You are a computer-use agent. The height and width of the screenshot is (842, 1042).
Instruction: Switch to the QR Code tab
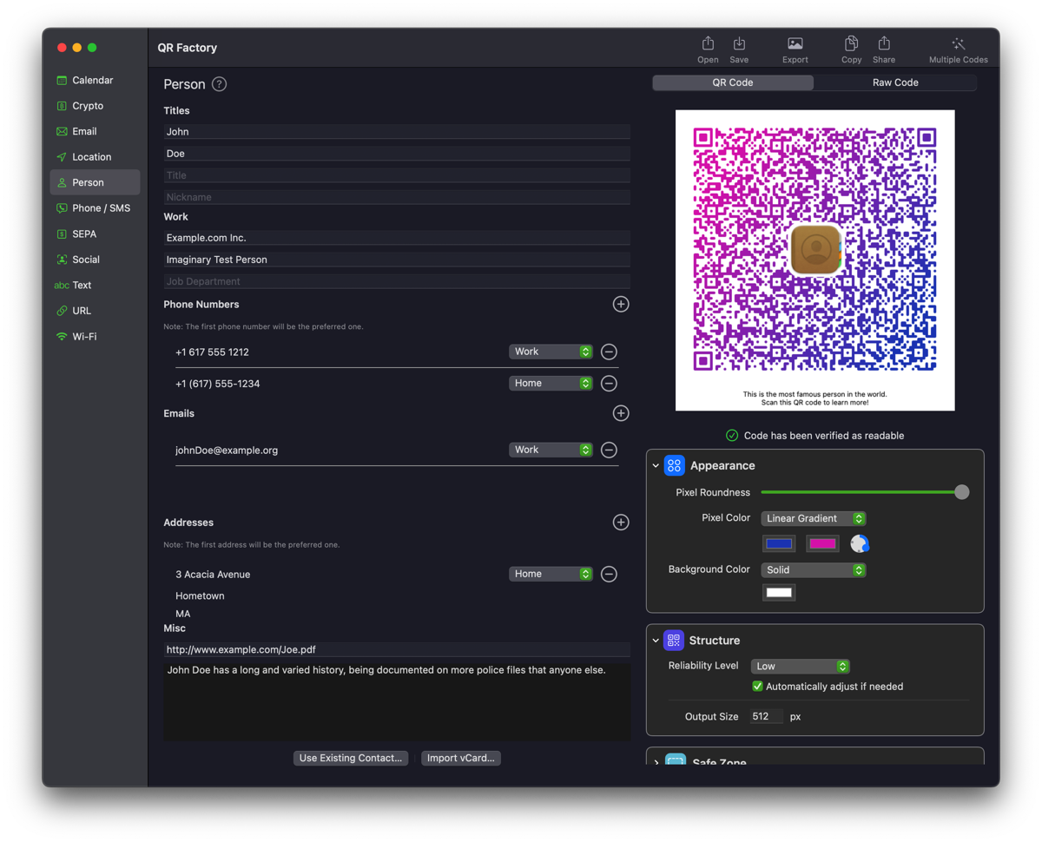[733, 82]
